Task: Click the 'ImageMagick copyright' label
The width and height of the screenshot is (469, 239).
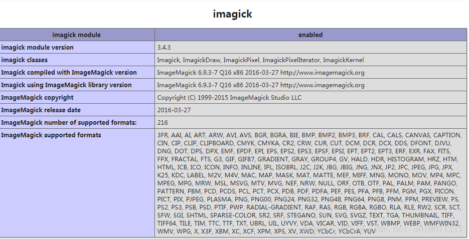Action: (x=38, y=98)
